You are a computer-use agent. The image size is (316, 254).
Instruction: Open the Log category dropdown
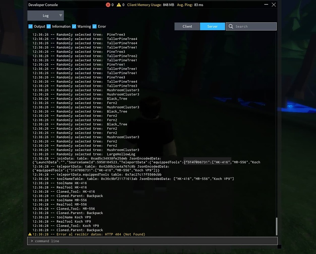pyautogui.click(x=45, y=15)
